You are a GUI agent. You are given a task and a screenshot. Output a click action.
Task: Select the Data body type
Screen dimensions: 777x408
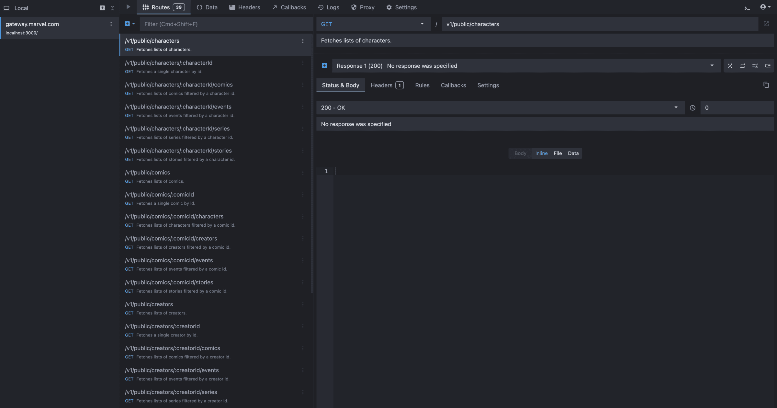[573, 153]
